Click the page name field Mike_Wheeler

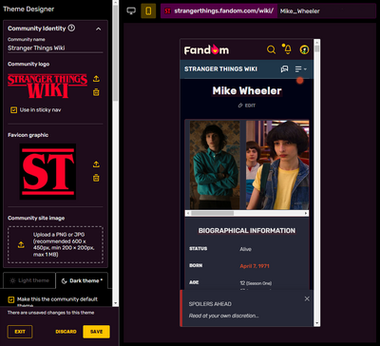tap(327, 11)
